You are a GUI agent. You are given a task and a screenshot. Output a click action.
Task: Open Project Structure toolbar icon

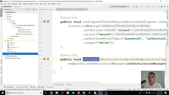click(161, 7)
